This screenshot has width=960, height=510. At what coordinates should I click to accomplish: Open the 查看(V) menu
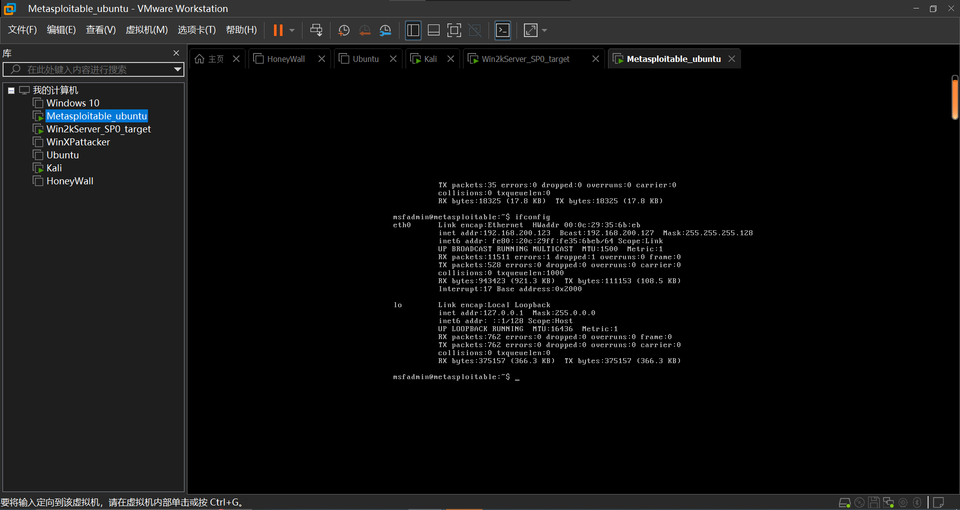coord(101,30)
